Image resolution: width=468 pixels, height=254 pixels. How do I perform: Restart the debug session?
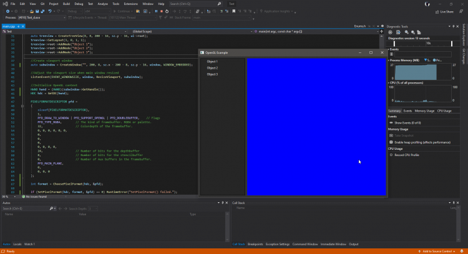point(165,11)
